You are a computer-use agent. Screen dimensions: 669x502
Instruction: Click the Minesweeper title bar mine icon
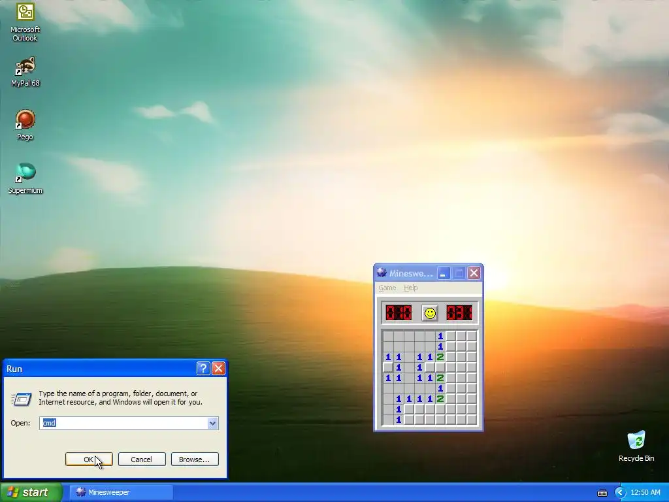click(382, 273)
